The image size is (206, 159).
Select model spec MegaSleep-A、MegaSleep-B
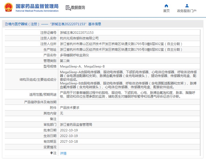(82, 66)
